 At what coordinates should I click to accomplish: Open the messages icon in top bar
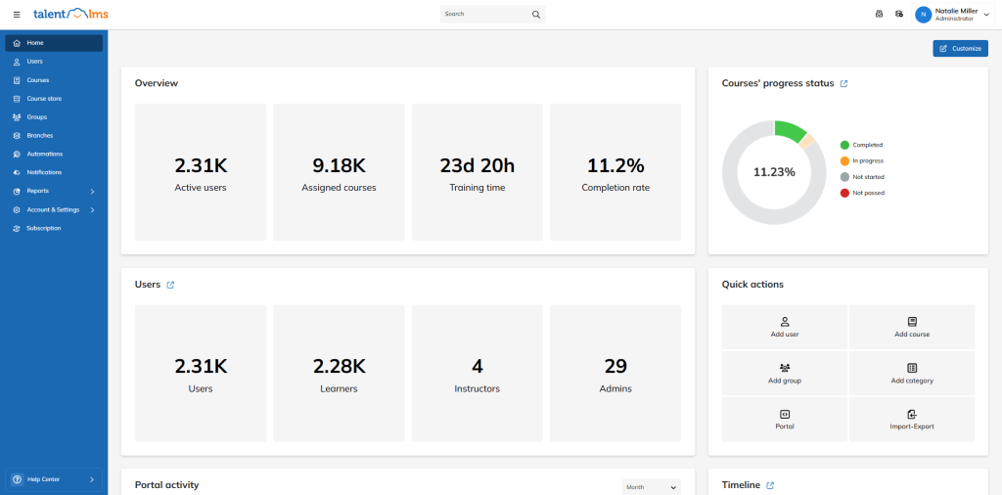tap(879, 14)
